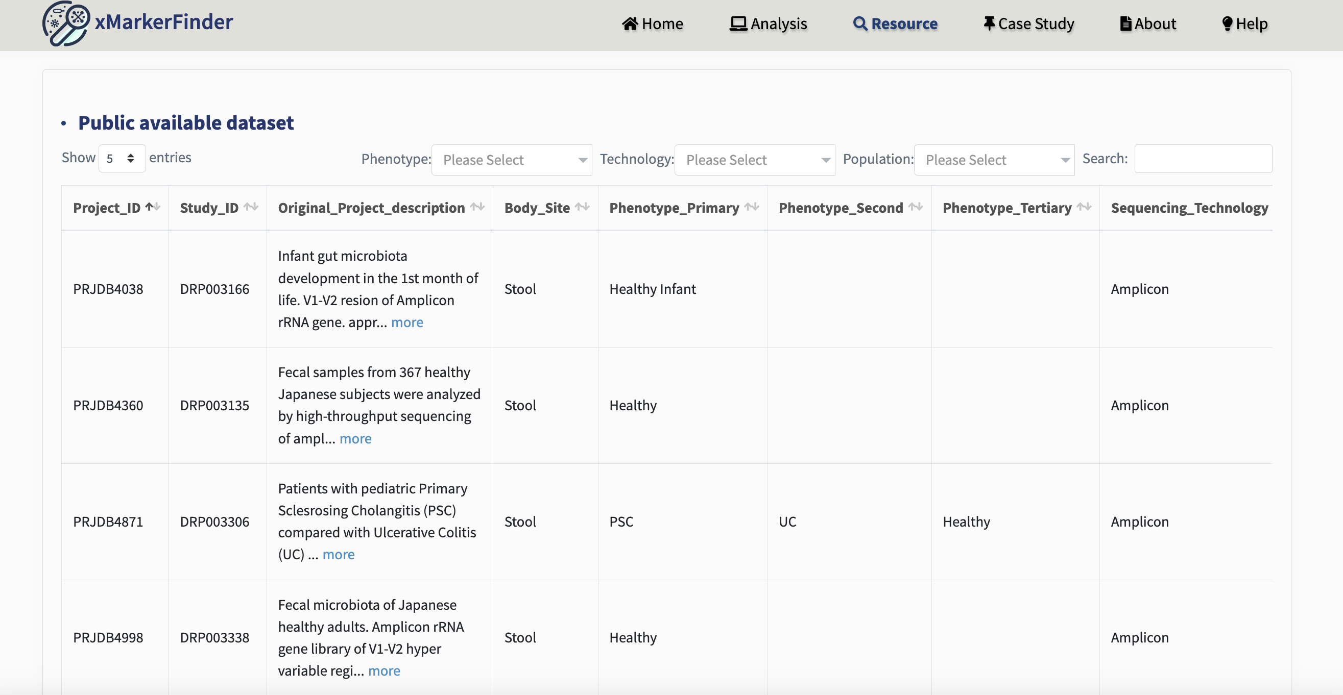Click the About document icon
The image size is (1343, 695).
click(1125, 24)
